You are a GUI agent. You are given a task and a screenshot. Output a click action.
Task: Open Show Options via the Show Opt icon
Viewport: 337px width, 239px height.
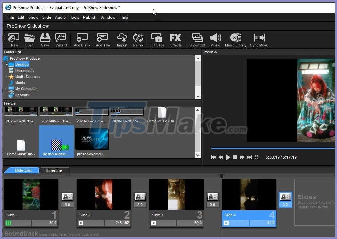197,40
